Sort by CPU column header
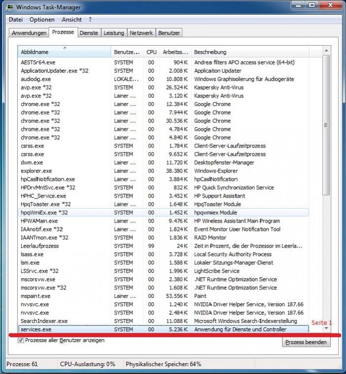Screen dimensions: 346x374 coord(151,52)
